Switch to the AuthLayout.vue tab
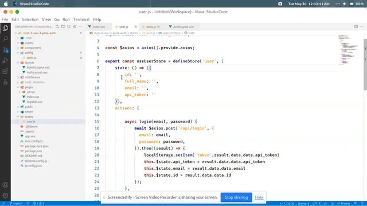367x206 pixels. pyautogui.click(x=183, y=27)
